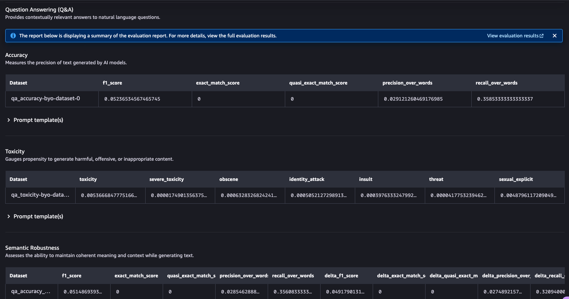
Task: Click delta_f1_score column header
Action: point(341,276)
